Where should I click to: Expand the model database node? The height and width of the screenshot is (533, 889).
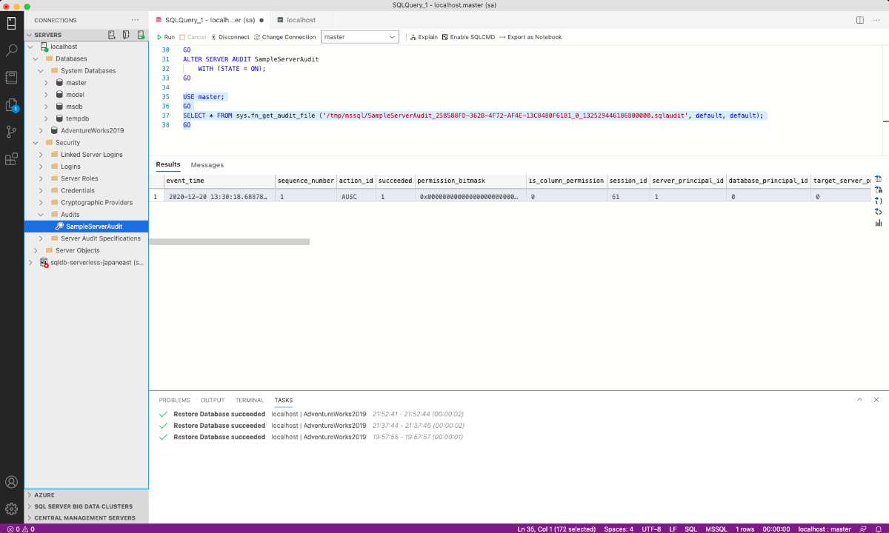(46, 95)
